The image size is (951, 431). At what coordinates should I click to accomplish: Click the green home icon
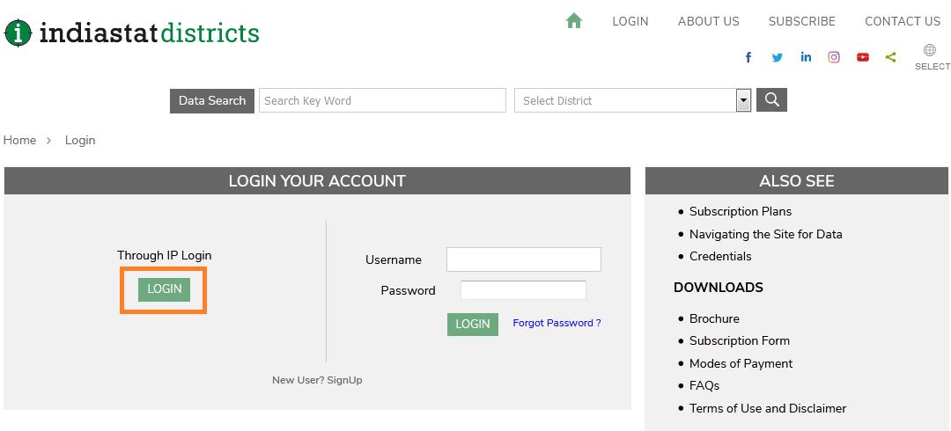click(574, 21)
